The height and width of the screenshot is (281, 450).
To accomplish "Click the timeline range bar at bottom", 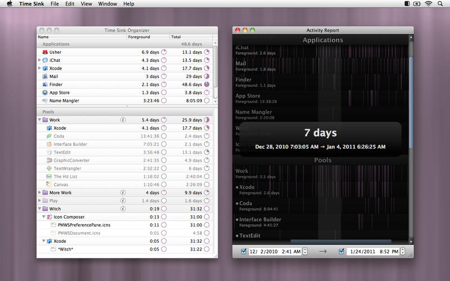I will [x=341, y=242].
